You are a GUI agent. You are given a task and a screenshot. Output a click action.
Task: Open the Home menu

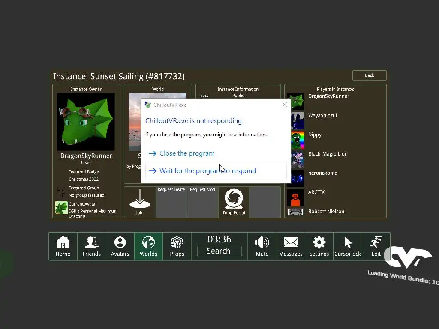[x=63, y=246]
